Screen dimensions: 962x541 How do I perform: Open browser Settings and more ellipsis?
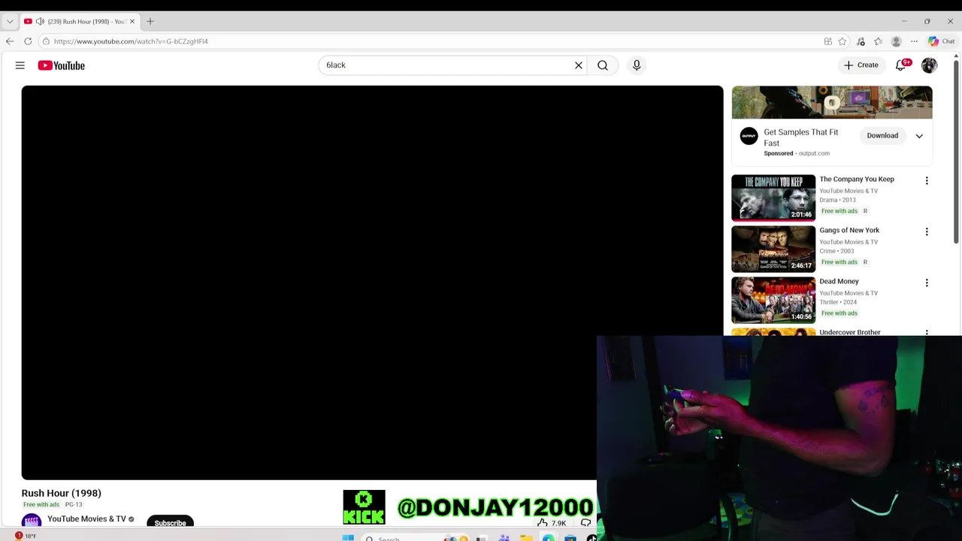pos(914,41)
